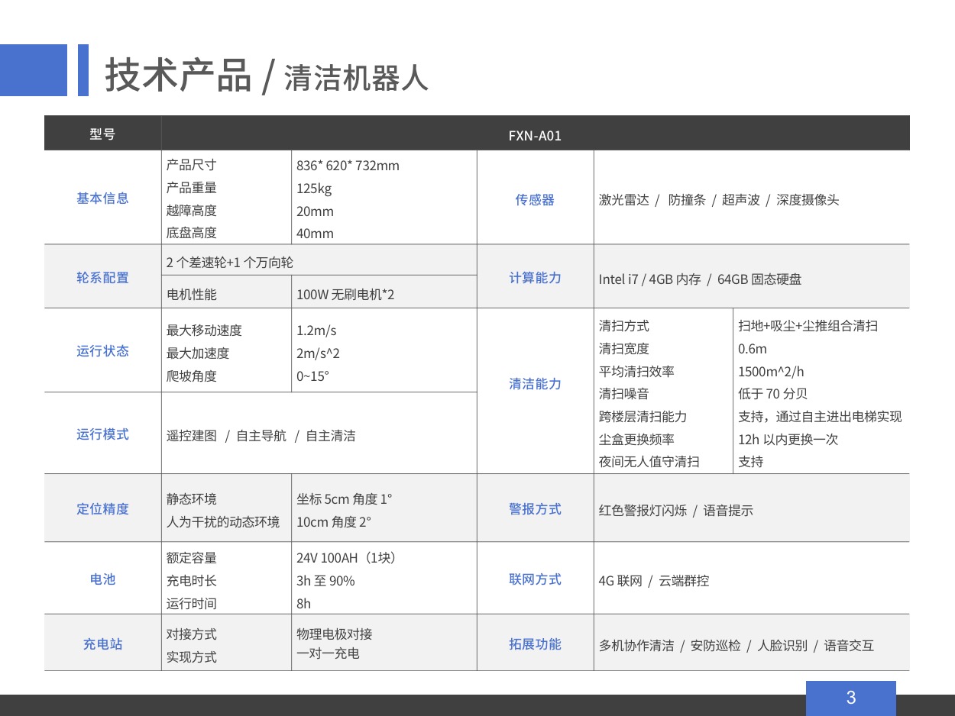The height and width of the screenshot is (716, 955).
Task: Click the 夜间无人值守清扫 label
Action: 649,462
